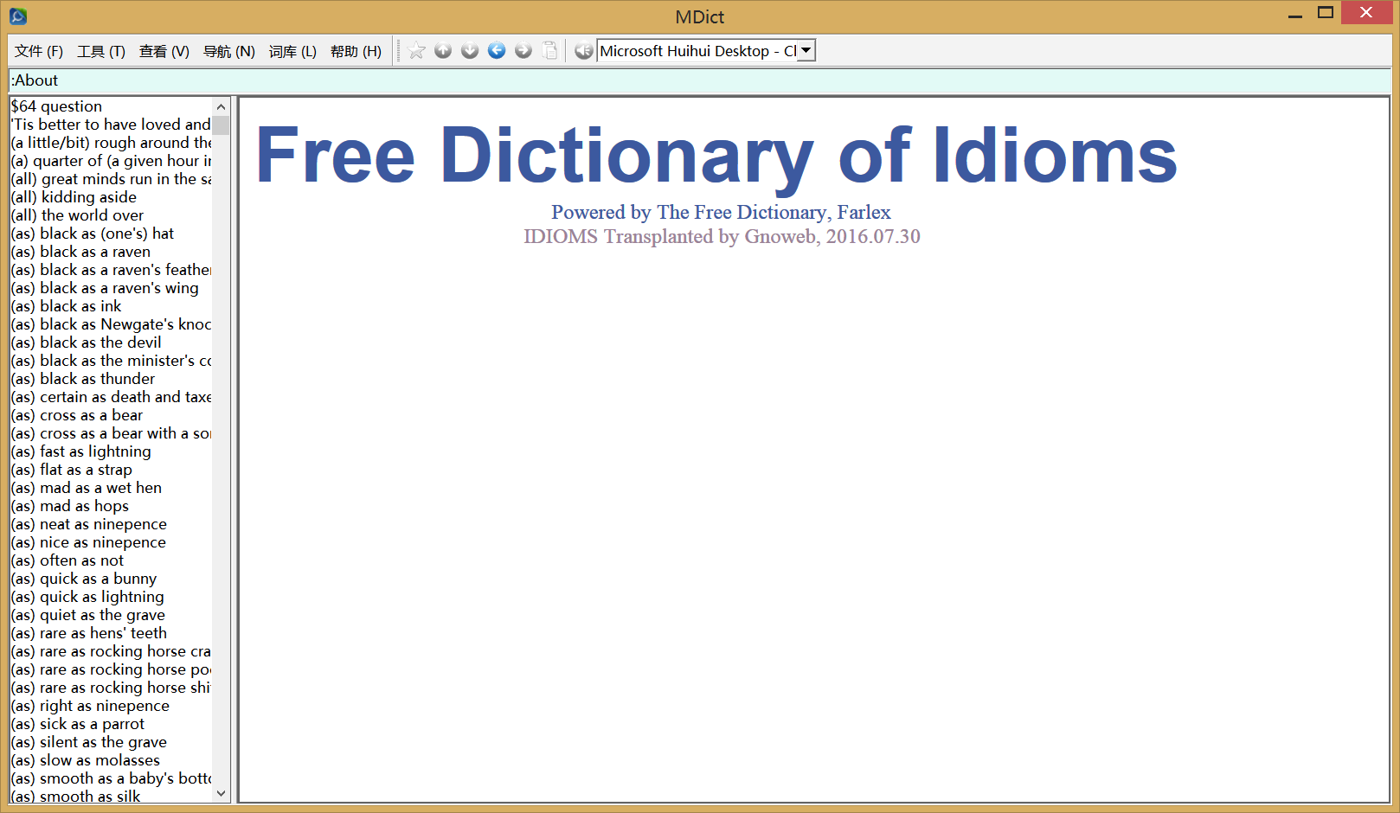Select entry "(as) mad as a wet hen"

coord(86,488)
